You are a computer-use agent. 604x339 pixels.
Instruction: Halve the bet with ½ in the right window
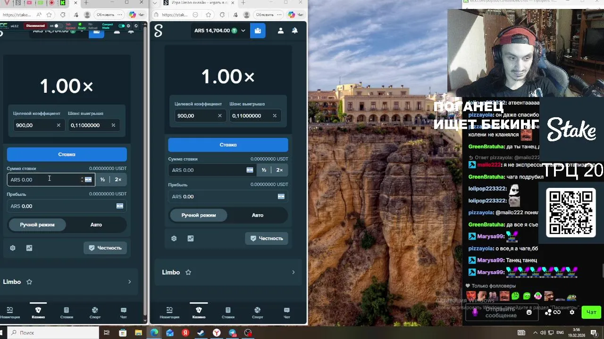tap(264, 170)
